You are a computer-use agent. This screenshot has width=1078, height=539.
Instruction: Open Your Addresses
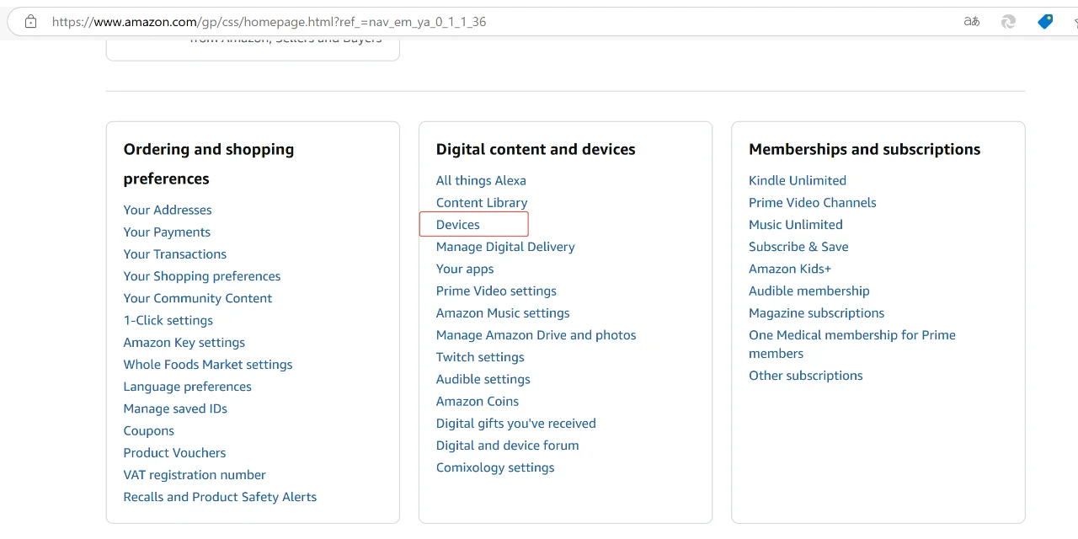[x=168, y=210]
